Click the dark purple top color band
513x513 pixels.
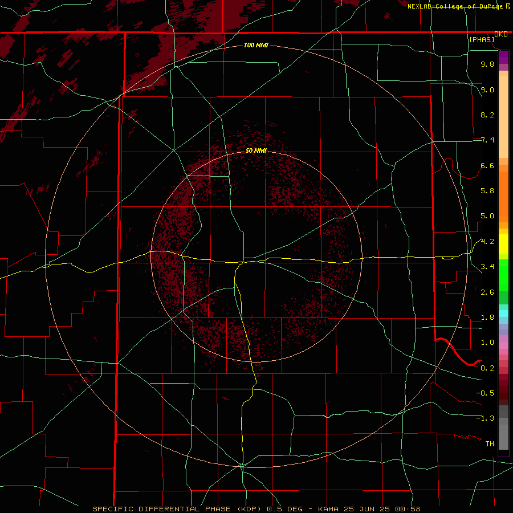[x=503, y=57]
